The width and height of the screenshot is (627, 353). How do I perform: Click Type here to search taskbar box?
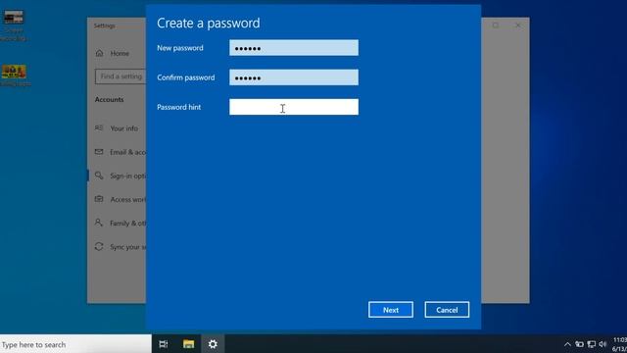click(x=75, y=344)
